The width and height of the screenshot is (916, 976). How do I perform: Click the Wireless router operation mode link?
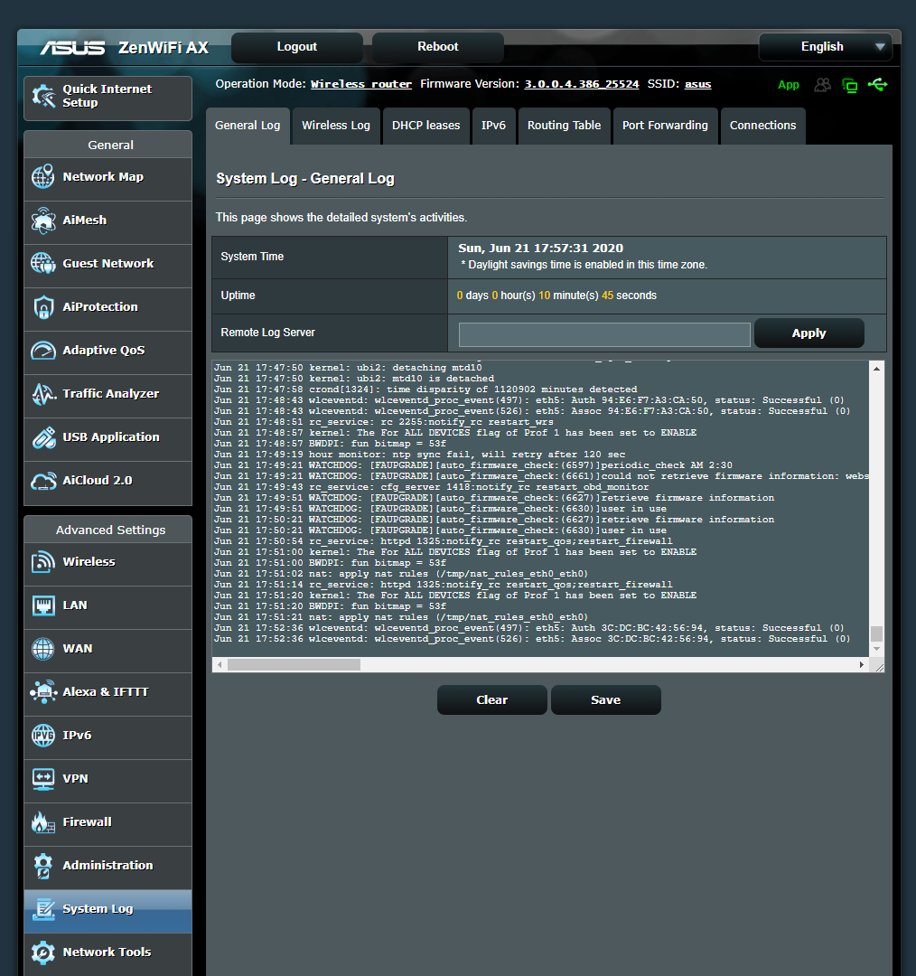point(361,84)
